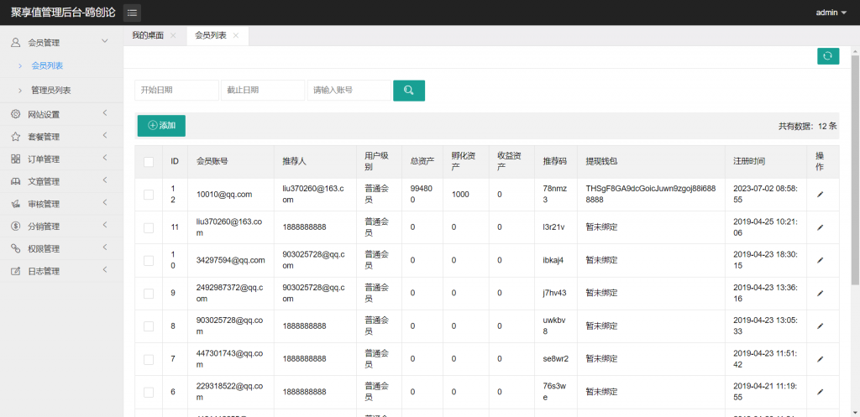The width and height of the screenshot is (860, 417).
Task: Focus the 截止日期 end date field
Action: 263,91
